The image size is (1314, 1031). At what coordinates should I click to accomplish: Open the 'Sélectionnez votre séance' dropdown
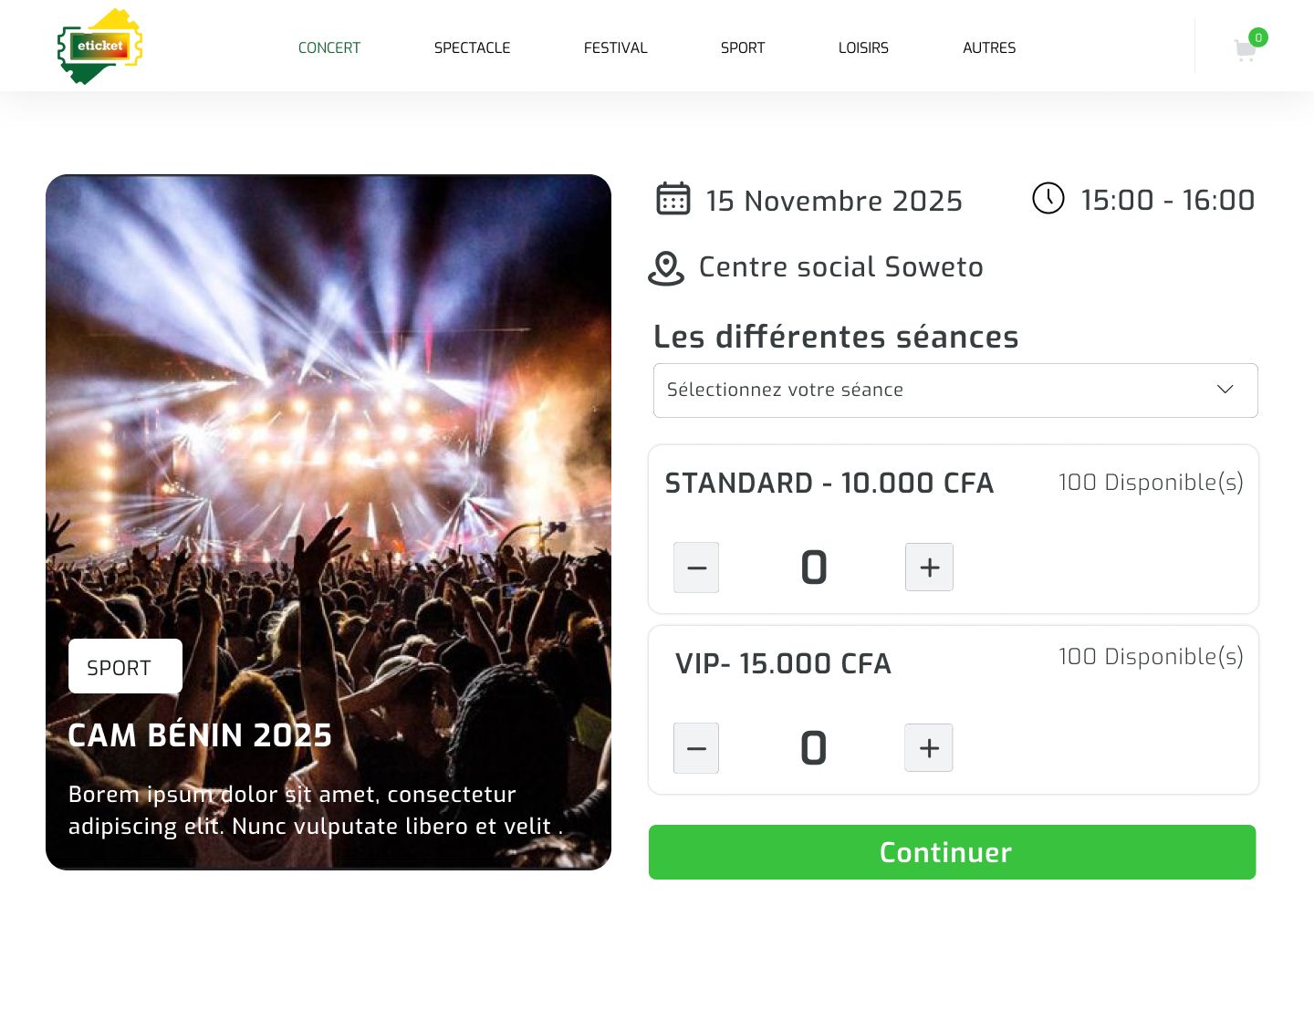[x=940, y=391]
